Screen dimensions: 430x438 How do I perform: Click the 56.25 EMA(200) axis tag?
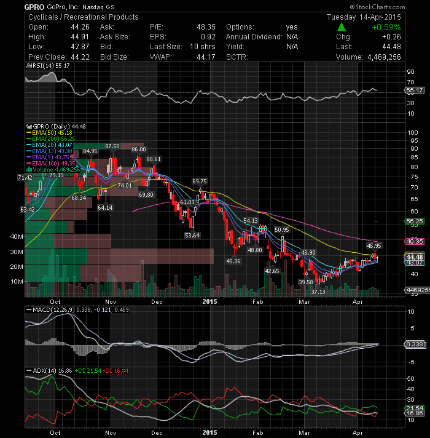click(415, 221)
